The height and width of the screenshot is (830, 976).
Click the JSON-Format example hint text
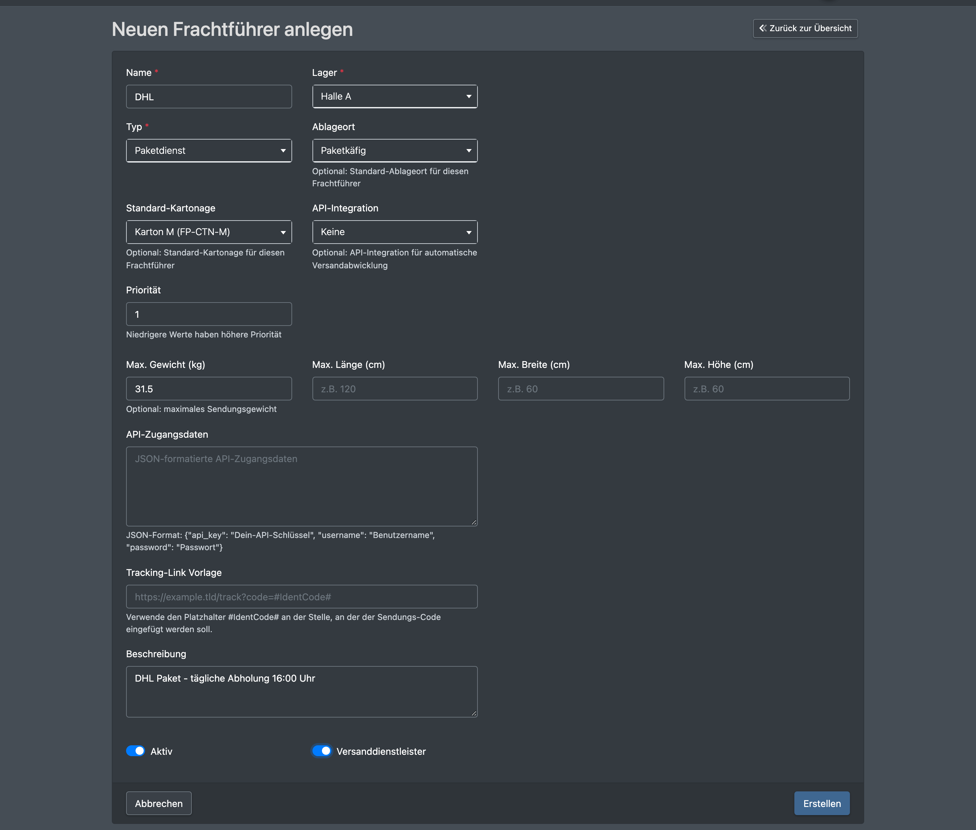(x=281, y=541)
